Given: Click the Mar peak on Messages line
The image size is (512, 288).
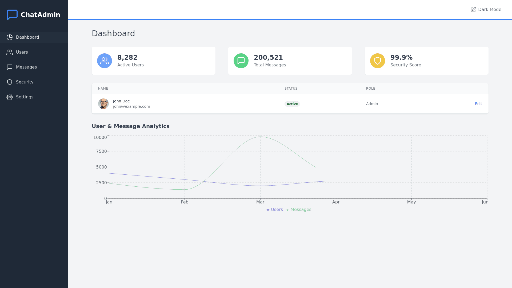Looking at the screenshot, I should click(x=260, y=137).
